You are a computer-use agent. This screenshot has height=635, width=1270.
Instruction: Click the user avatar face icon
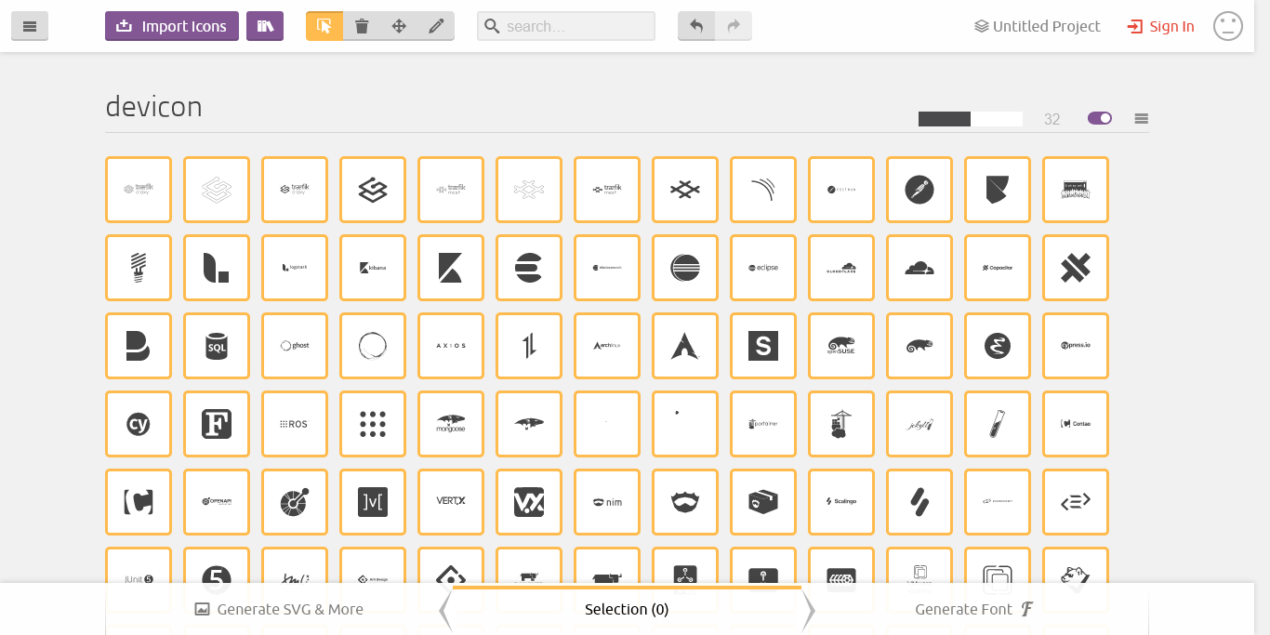tap(1228, 26)
